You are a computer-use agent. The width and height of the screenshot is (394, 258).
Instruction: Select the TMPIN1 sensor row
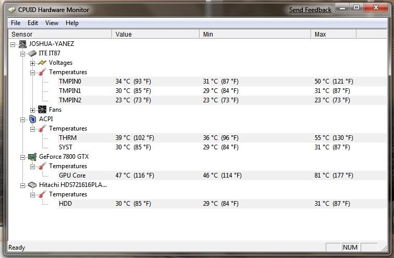(x=222, y=91)
